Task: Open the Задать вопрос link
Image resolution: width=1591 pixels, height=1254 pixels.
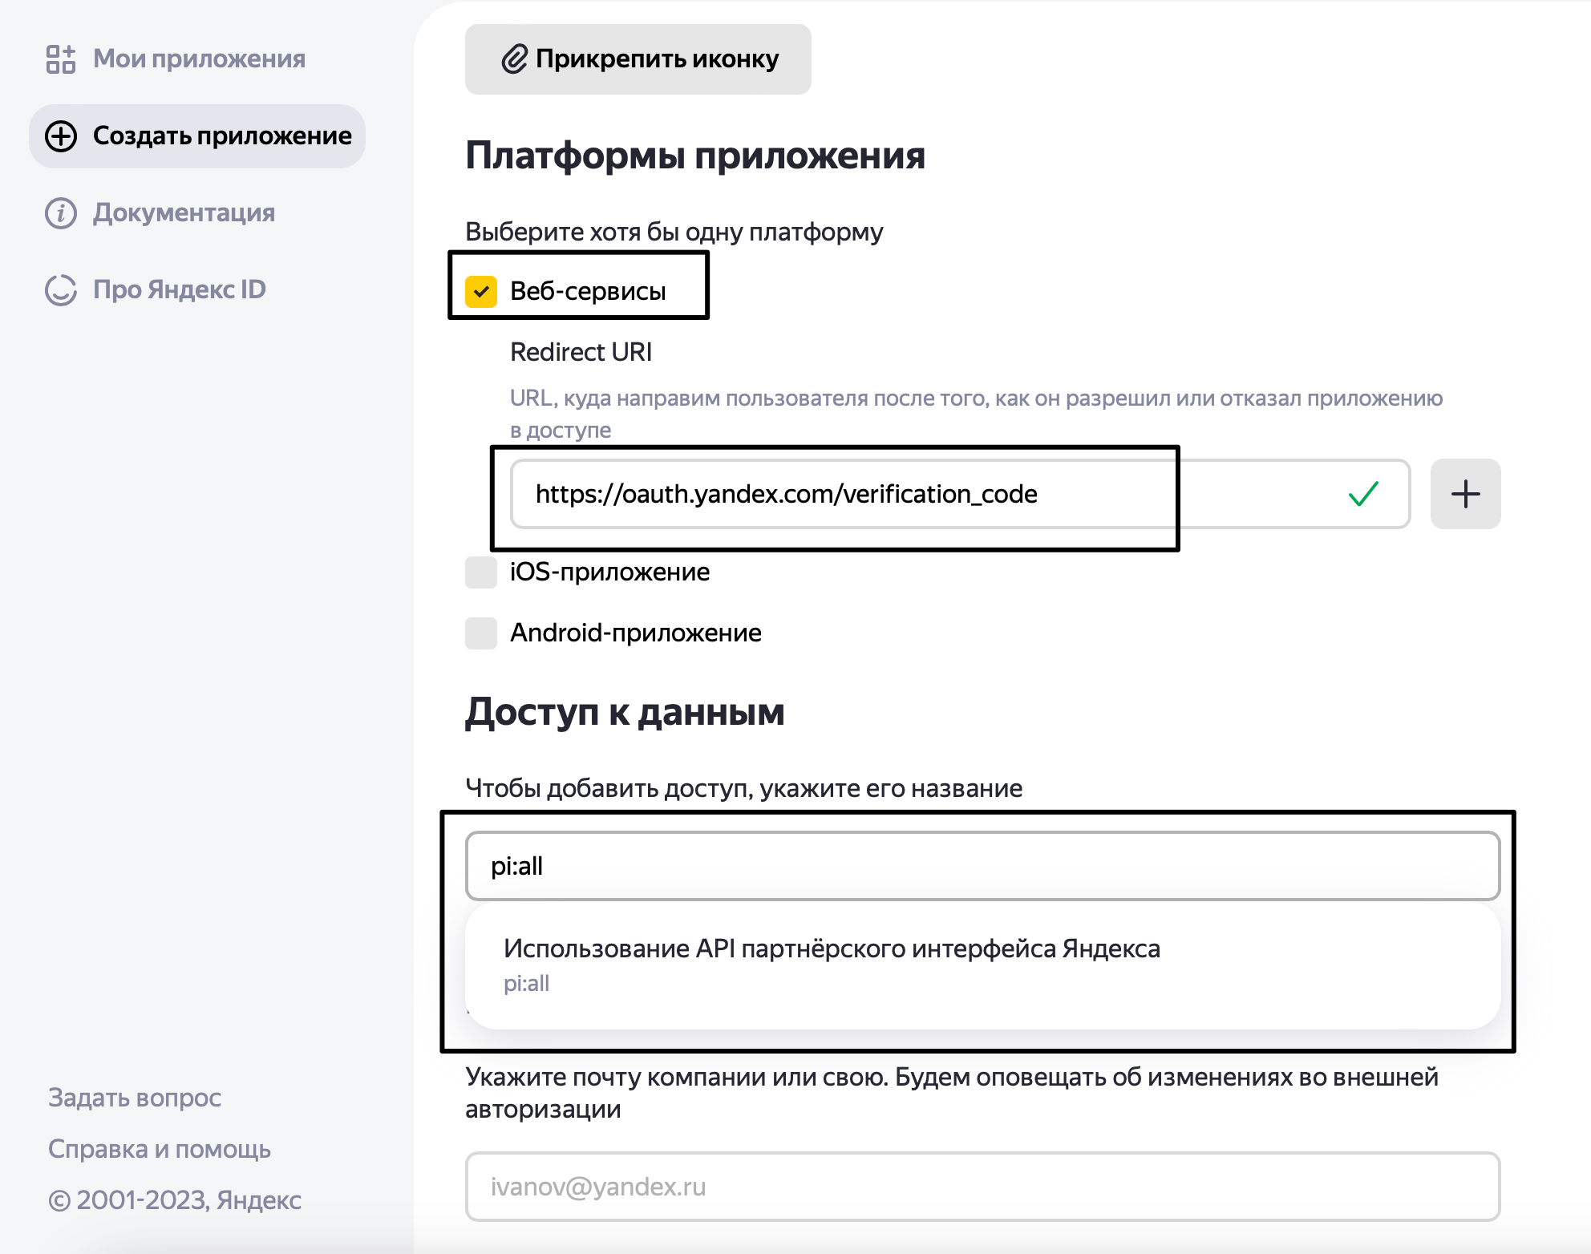Action: pos(135,1097)
